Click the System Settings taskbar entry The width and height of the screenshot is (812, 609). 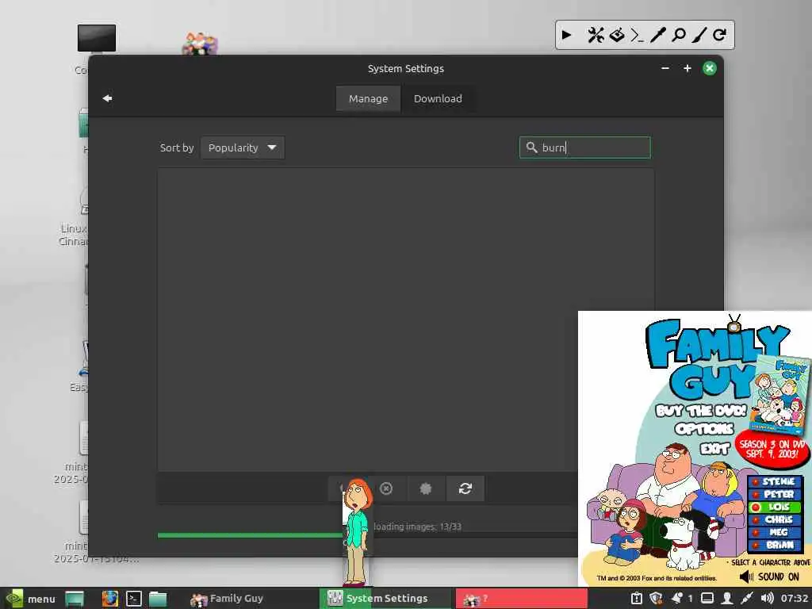click(386, 599)
